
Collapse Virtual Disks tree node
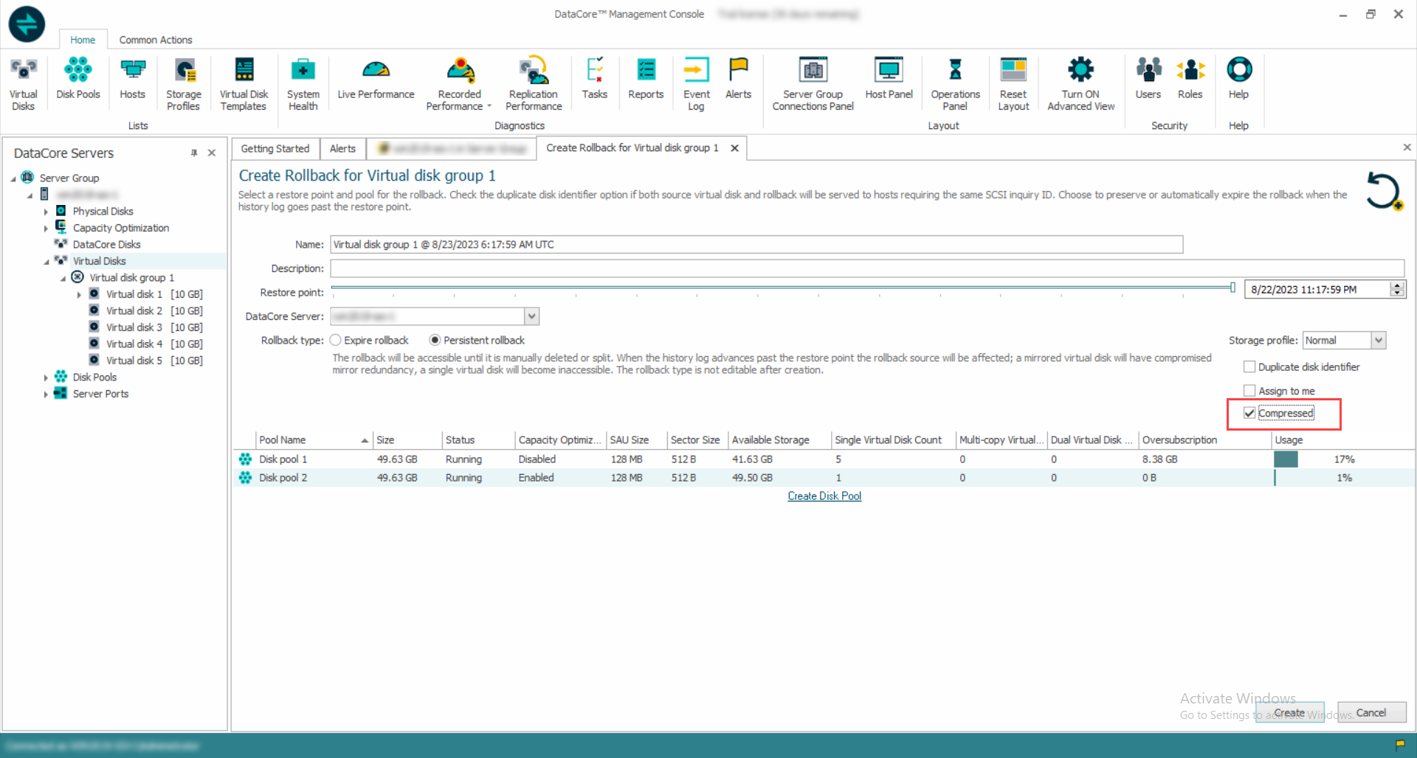(x=46, y=262)
